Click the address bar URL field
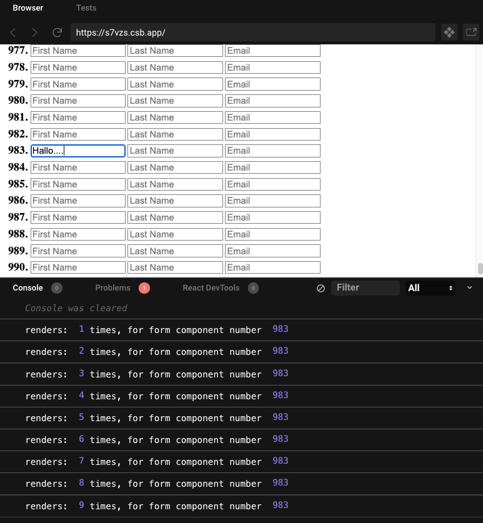 pos(252,32)
